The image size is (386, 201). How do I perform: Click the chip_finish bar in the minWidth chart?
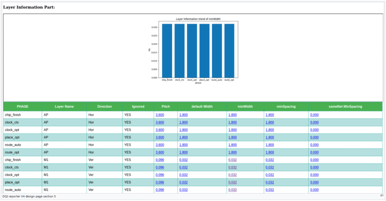[x=167, y=51]
